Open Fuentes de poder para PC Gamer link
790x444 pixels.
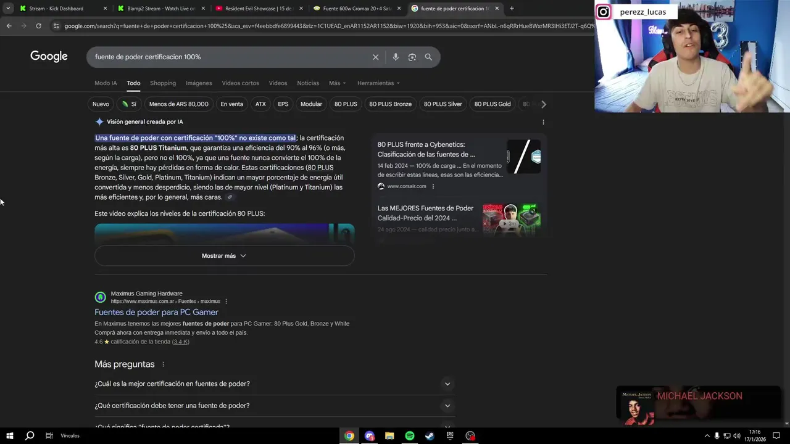(156, 313)
